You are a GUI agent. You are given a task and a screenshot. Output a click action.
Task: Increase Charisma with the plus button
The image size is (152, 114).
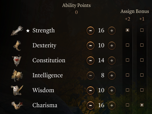112,105
